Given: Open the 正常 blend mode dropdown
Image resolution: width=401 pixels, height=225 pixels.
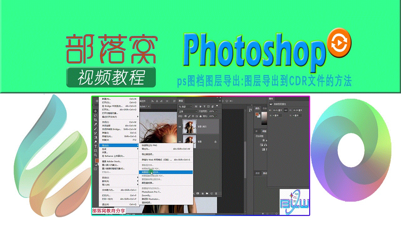Looking at the screenshot, I should coord(188,111).
